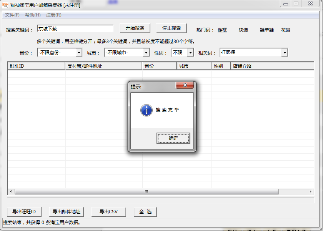Click the hot word 花园

point(285,30)
